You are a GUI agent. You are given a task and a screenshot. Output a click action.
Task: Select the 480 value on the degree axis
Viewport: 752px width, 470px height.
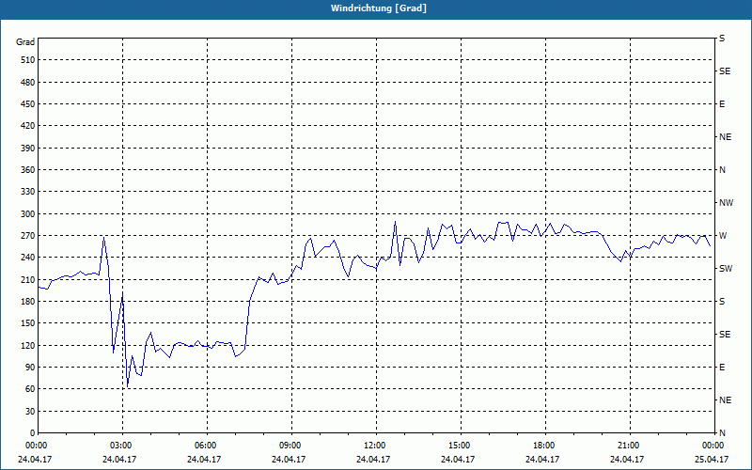[x=28, y=82]
